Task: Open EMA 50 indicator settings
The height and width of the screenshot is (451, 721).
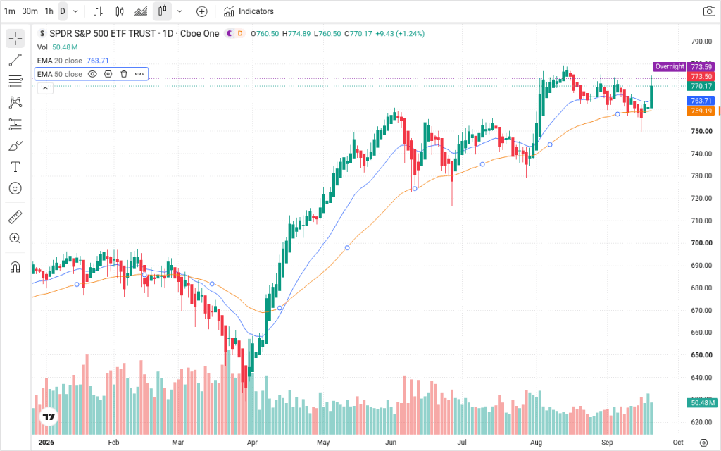Action: [x=108, y=74]
